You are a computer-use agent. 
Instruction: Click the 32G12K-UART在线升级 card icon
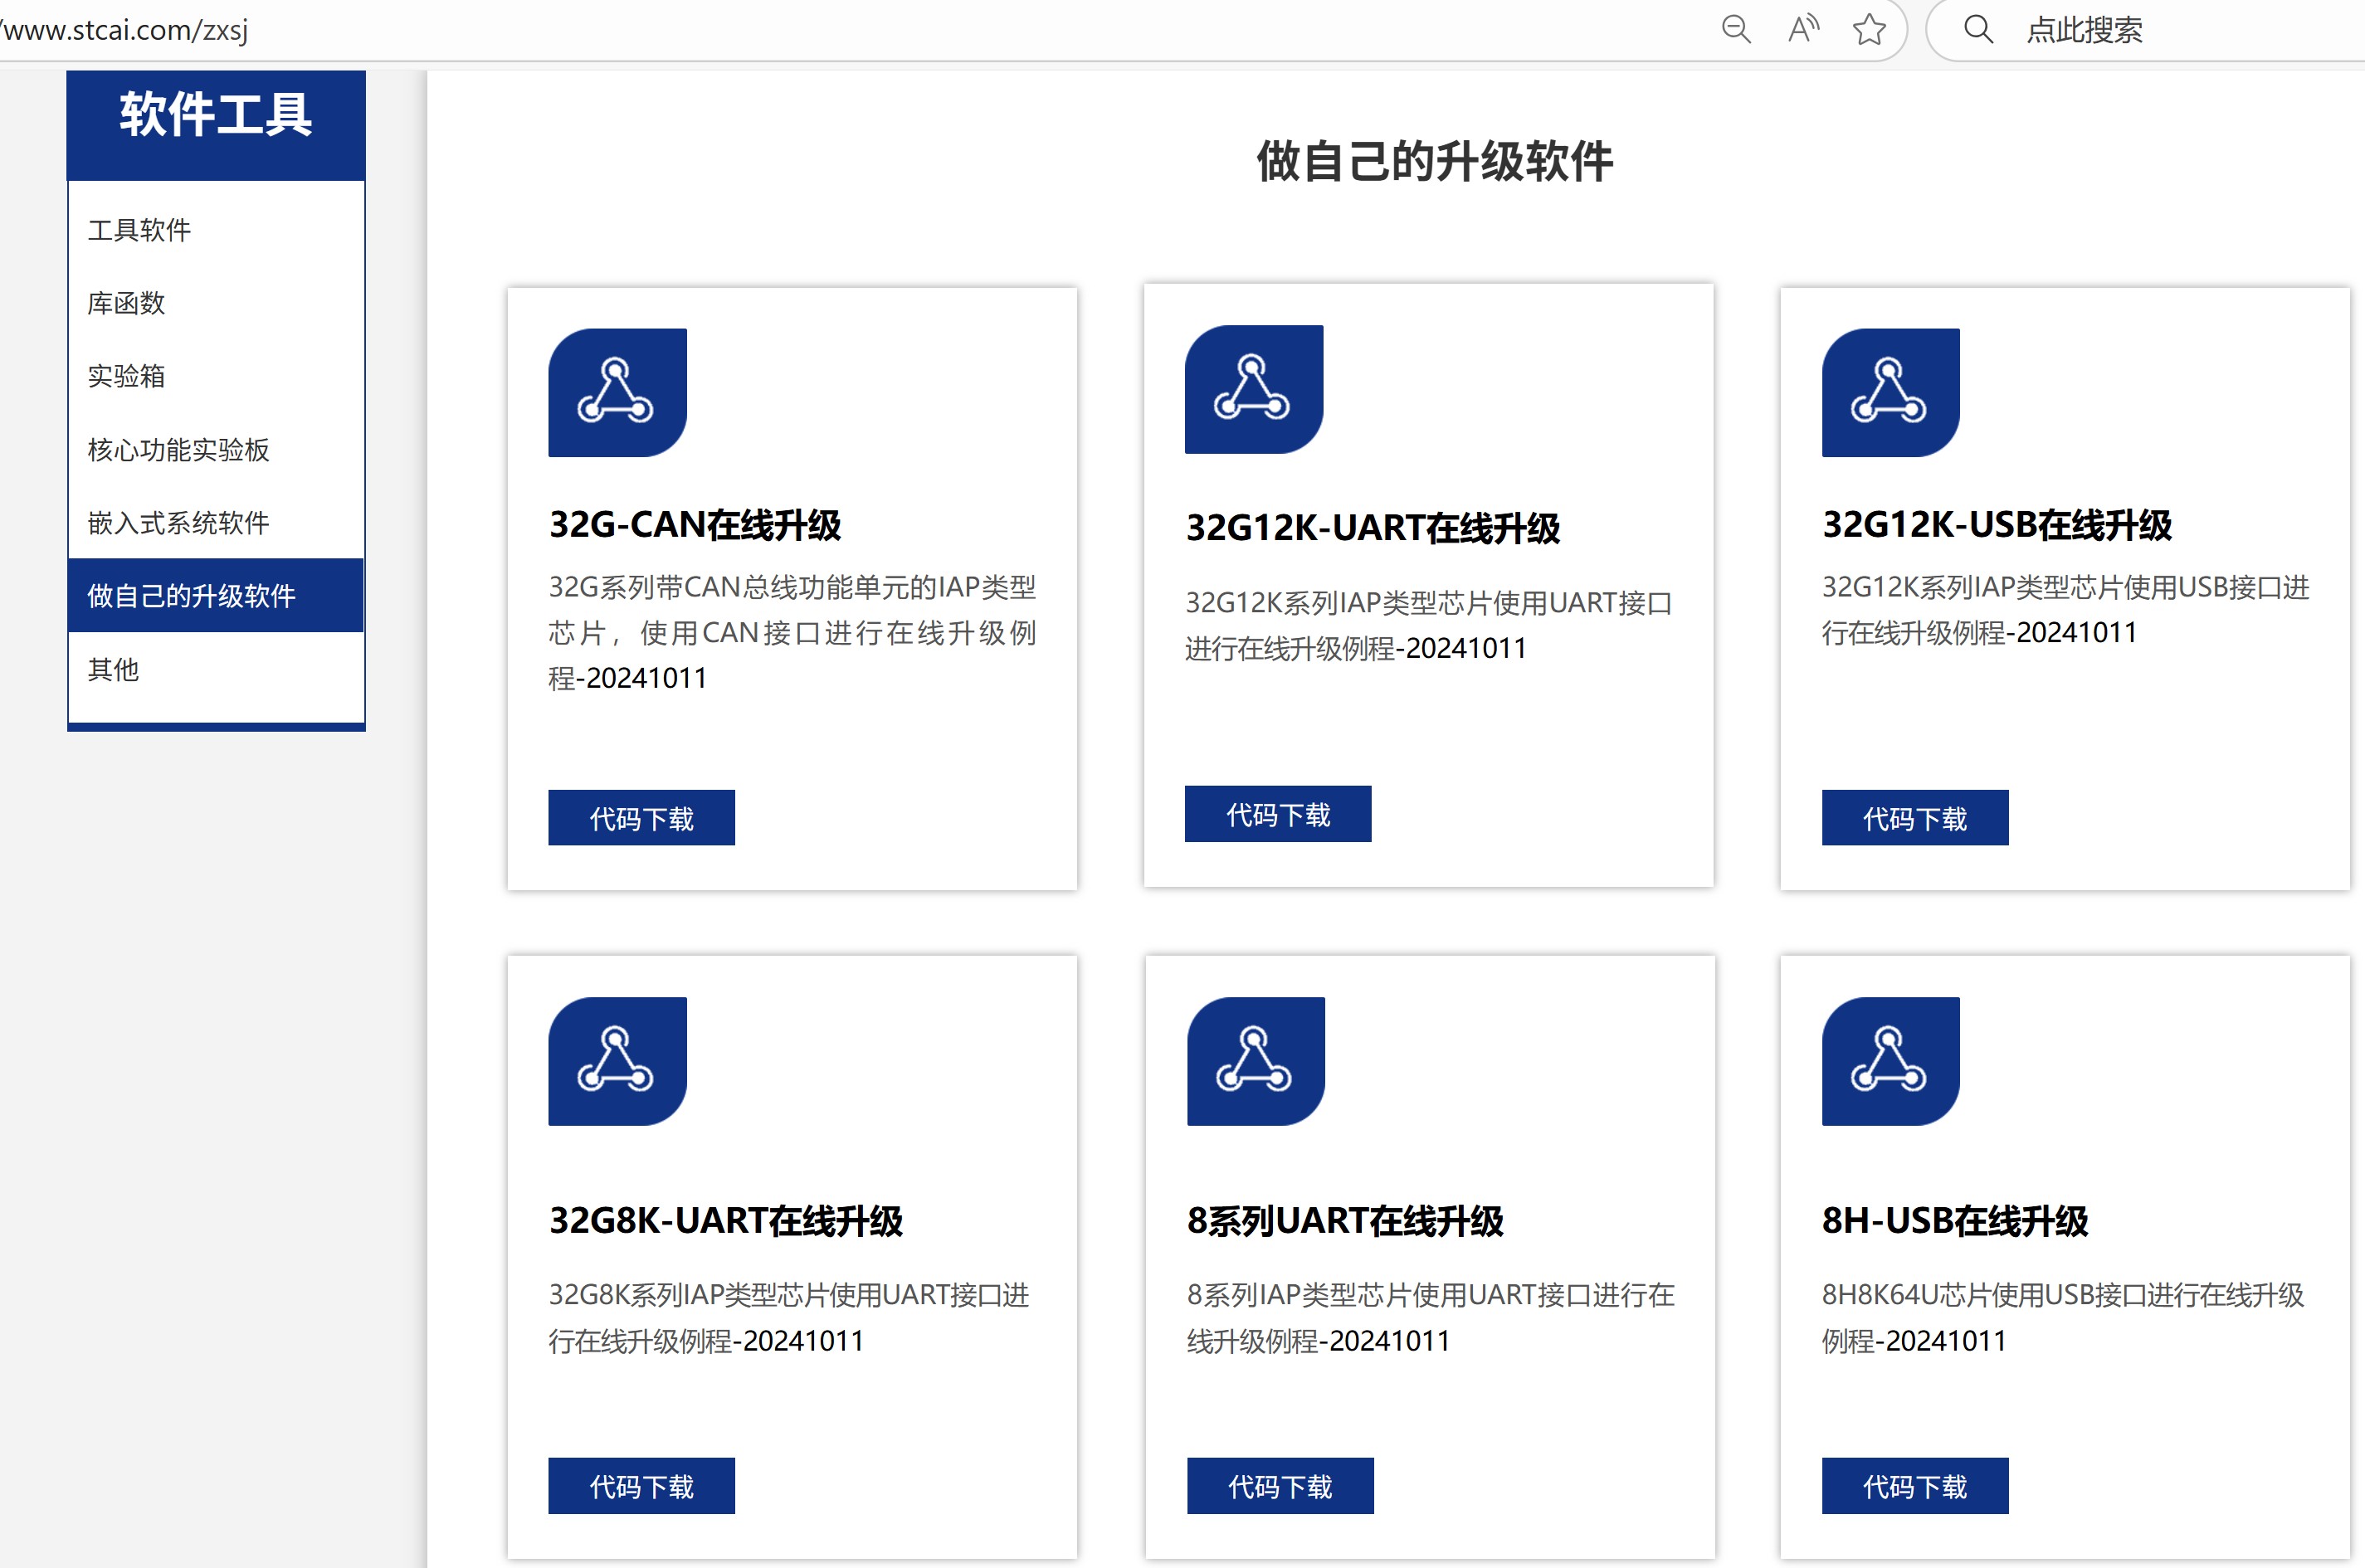[1253, 390]
